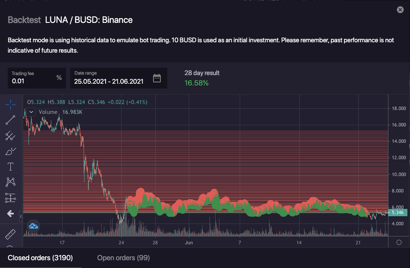Select the crosshair cursor tool
The height and width of the screenshot is (268, 410).
[10, 104]
